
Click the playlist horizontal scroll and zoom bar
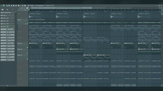click(x=61, y=8)
